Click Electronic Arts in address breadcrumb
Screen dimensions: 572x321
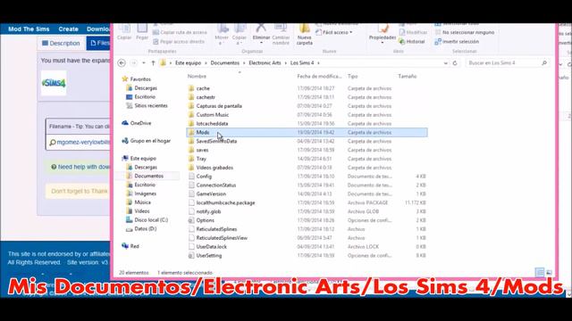[265, 63]
